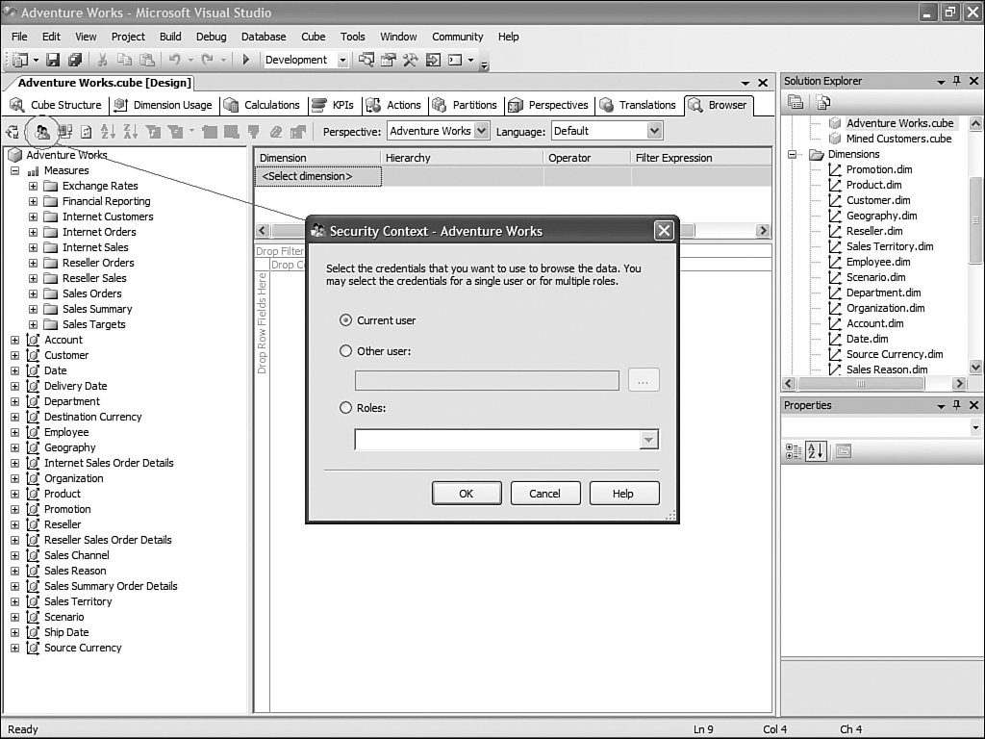The width and height of the screenshot is (985, 739).
Task: Close the Adventure Works.cube design tab
Action: click(763, 83)
